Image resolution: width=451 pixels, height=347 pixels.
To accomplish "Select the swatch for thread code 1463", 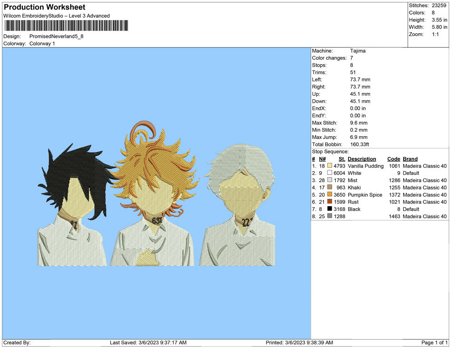I will pyautogui.click(x=329, y=216).
